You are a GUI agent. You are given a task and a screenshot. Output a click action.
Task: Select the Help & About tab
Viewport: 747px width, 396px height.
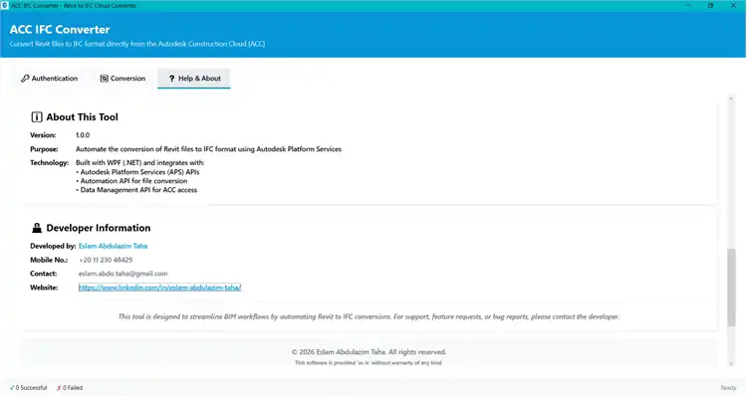pos(194,78)
